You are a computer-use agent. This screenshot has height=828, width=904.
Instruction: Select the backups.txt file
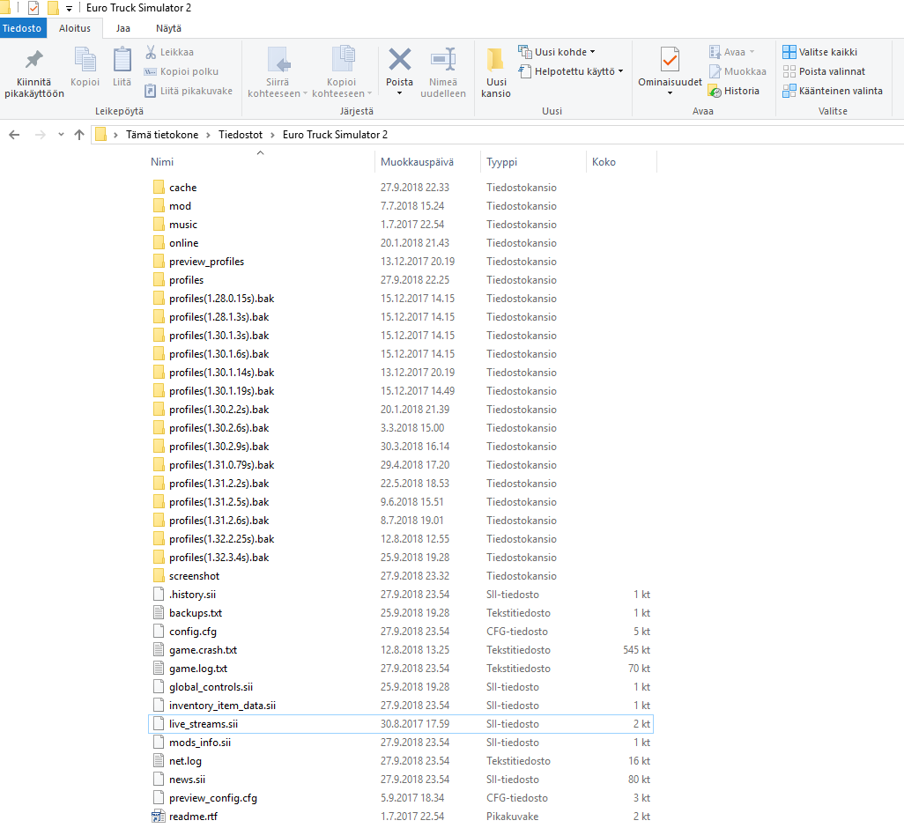click(401, 612)
